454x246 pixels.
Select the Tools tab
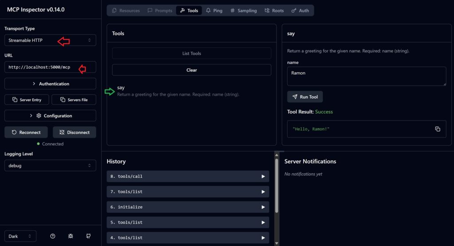(x=189, y=11)
